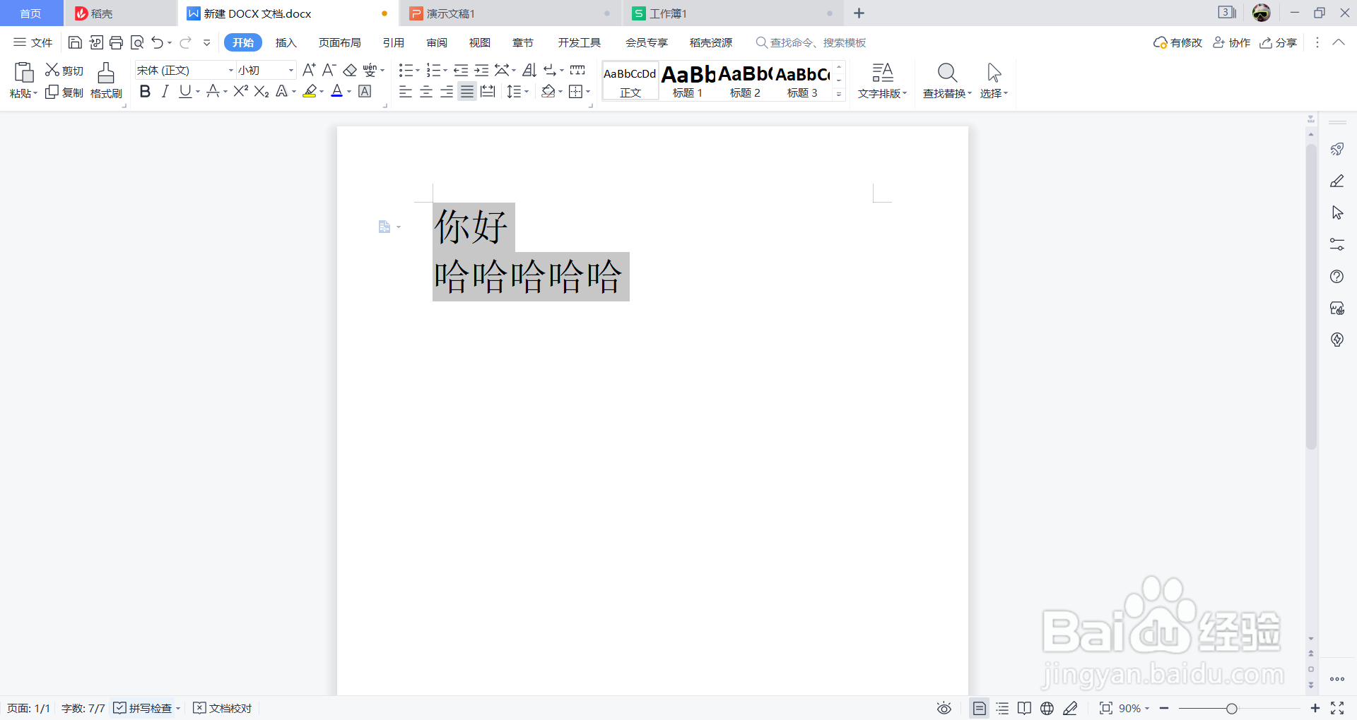This screenshot has height=720, width=1357.
Task: Decrease font size with A- icon
Action: coord(329,70)
